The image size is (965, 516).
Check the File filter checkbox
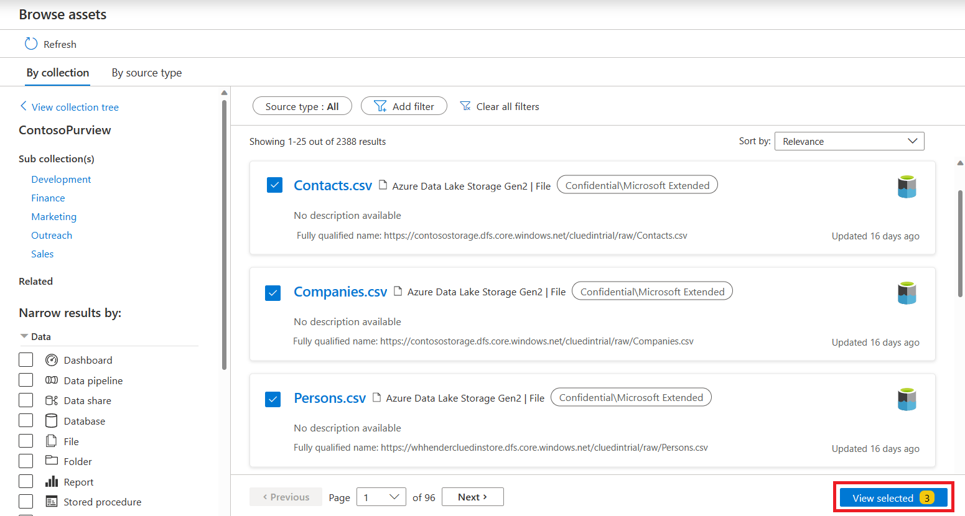tap(26, 441)
